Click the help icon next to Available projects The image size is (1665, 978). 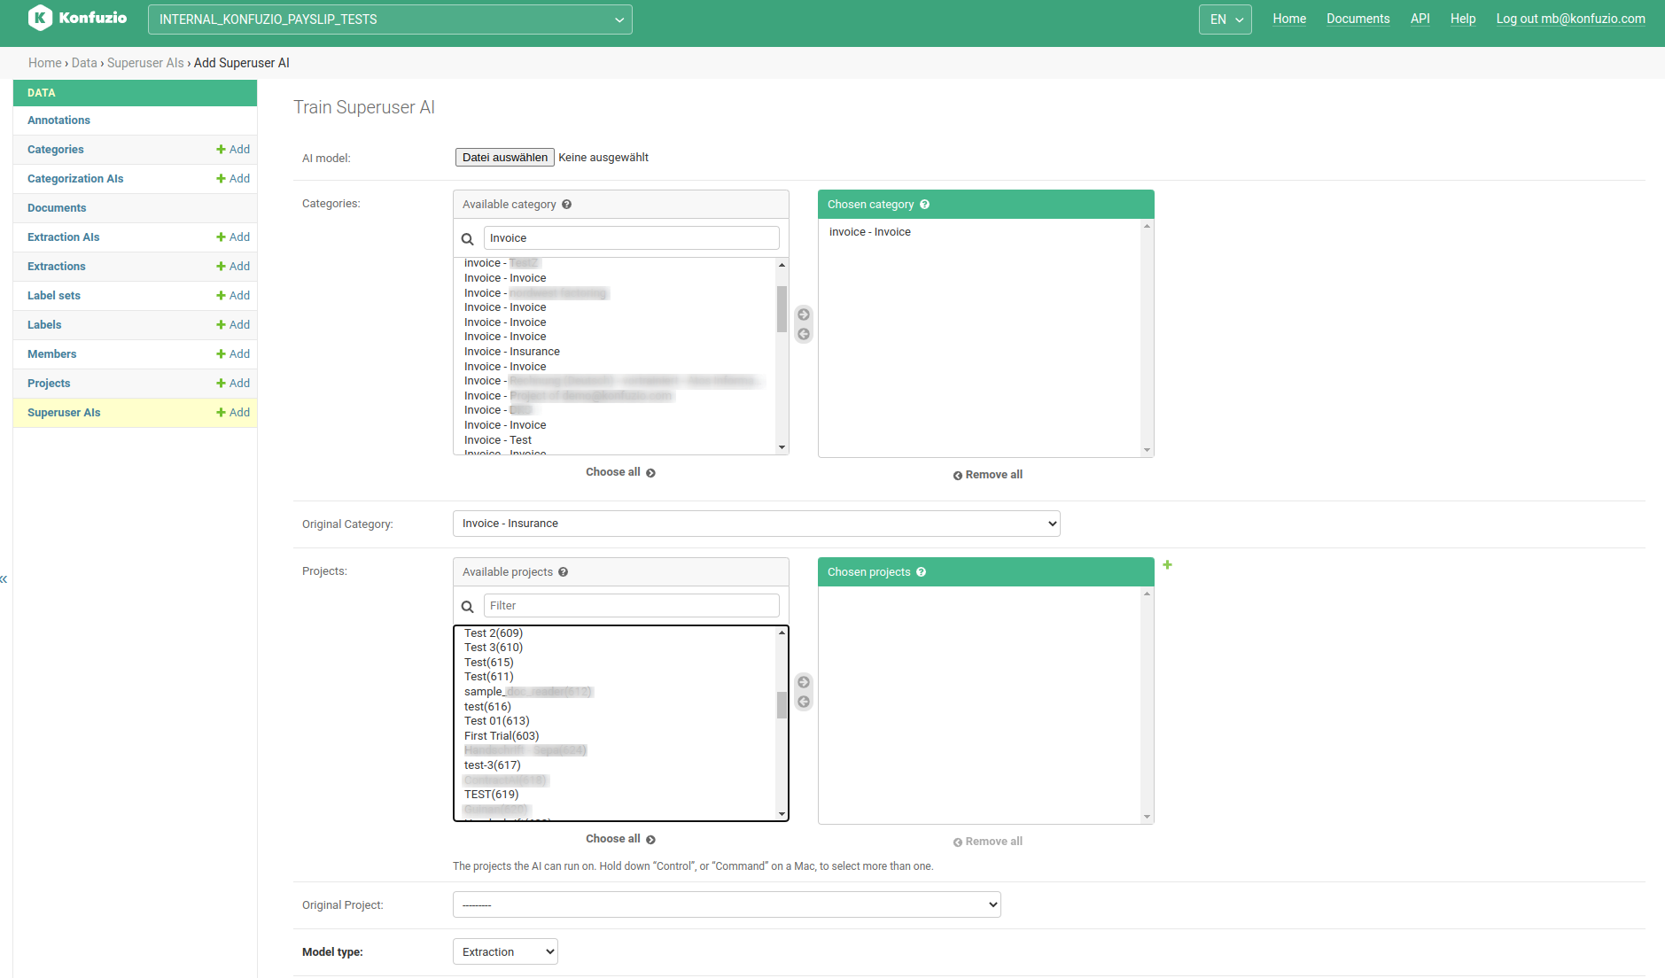(x=563, y=572)
